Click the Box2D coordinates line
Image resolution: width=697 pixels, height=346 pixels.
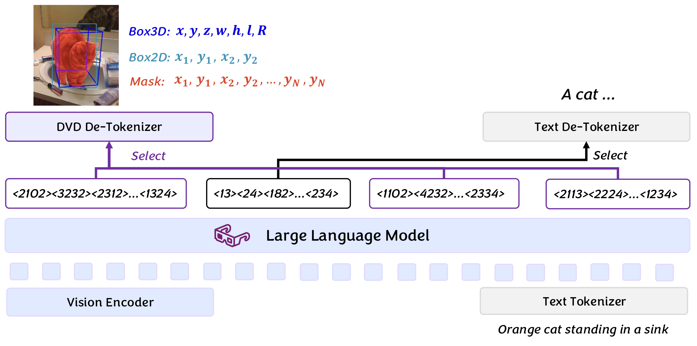(193, 58)
